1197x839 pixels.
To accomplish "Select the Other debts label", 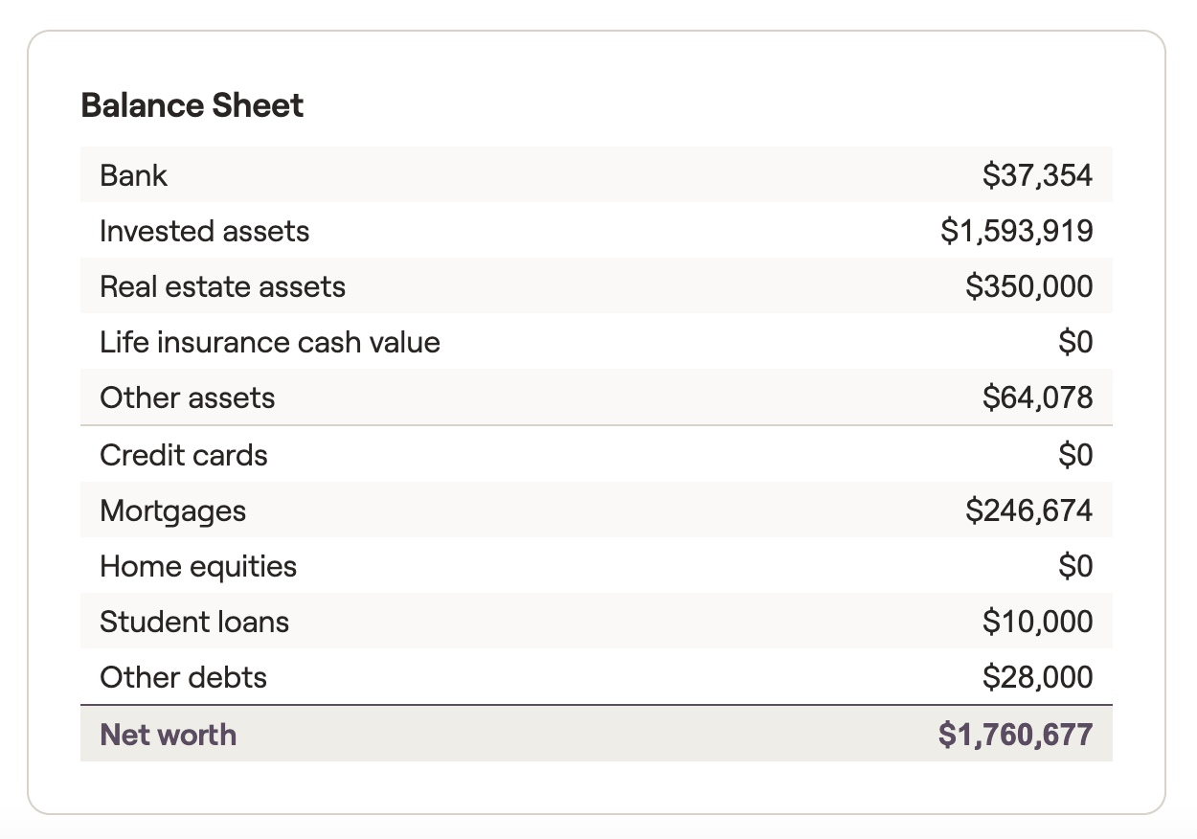I will [183, 677].
